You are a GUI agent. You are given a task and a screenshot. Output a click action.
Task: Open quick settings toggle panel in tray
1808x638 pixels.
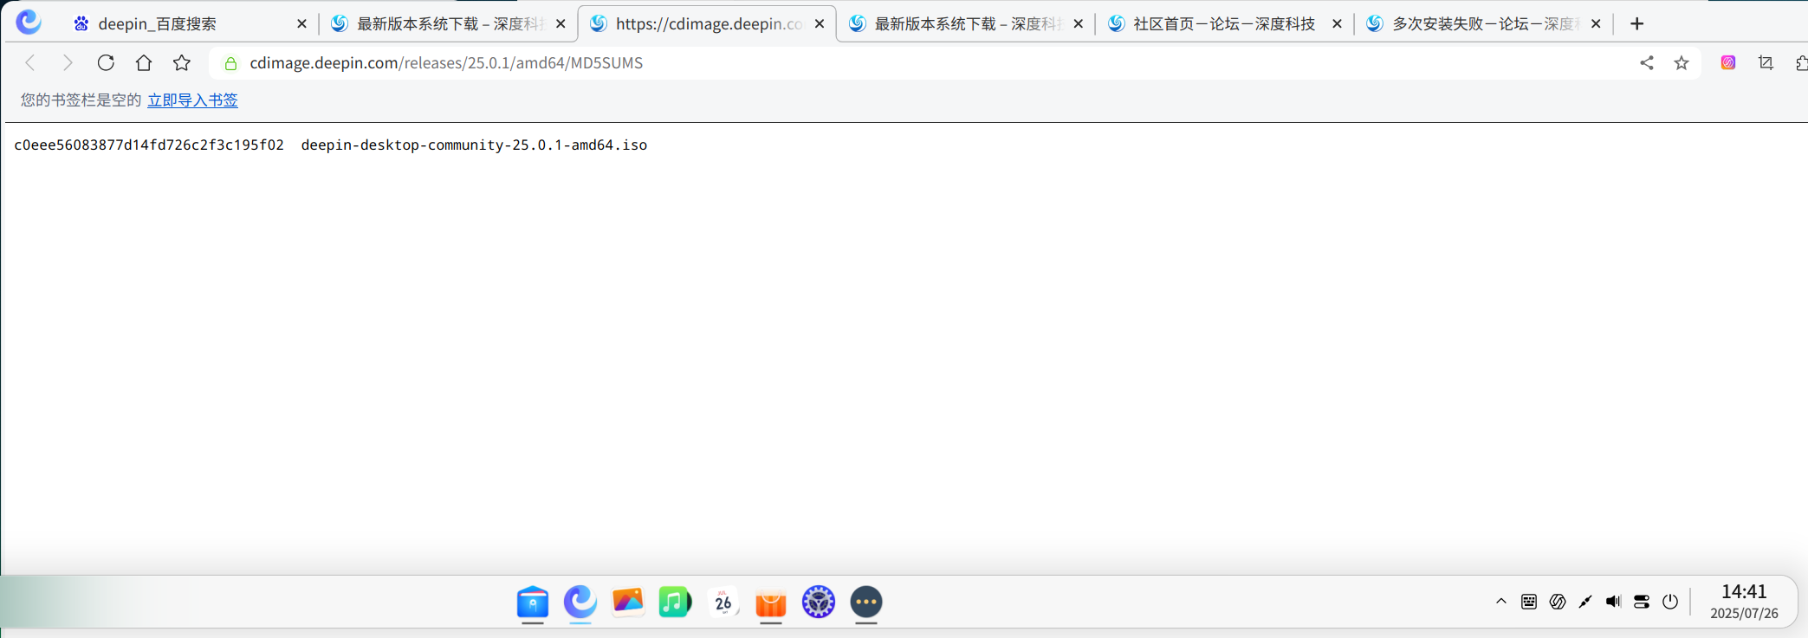pyautogui.click(x=1642, y=602)
